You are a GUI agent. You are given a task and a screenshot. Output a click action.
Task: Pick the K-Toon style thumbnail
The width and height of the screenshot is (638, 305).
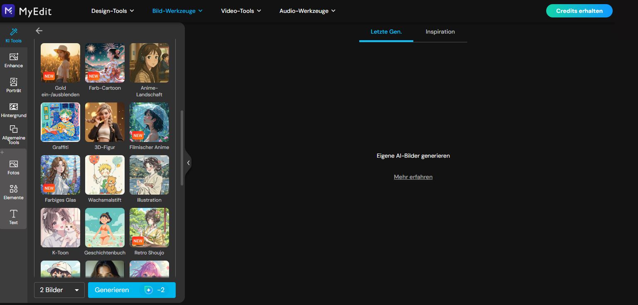(x=60, y=227)
